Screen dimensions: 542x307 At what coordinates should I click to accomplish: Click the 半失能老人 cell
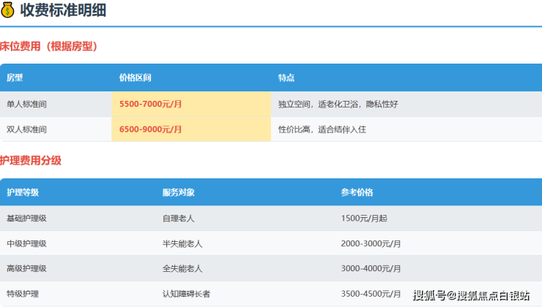point(182,243)
